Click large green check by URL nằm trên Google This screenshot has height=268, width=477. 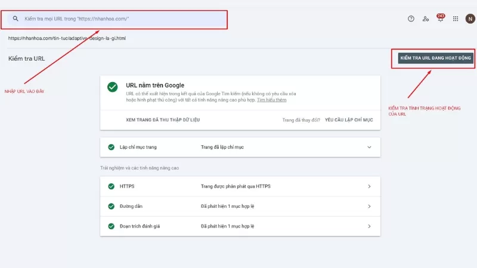[113, 87]
